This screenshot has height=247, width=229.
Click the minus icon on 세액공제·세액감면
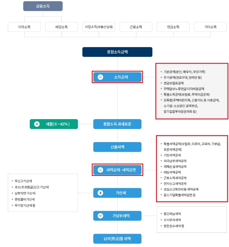click(100, 170)
